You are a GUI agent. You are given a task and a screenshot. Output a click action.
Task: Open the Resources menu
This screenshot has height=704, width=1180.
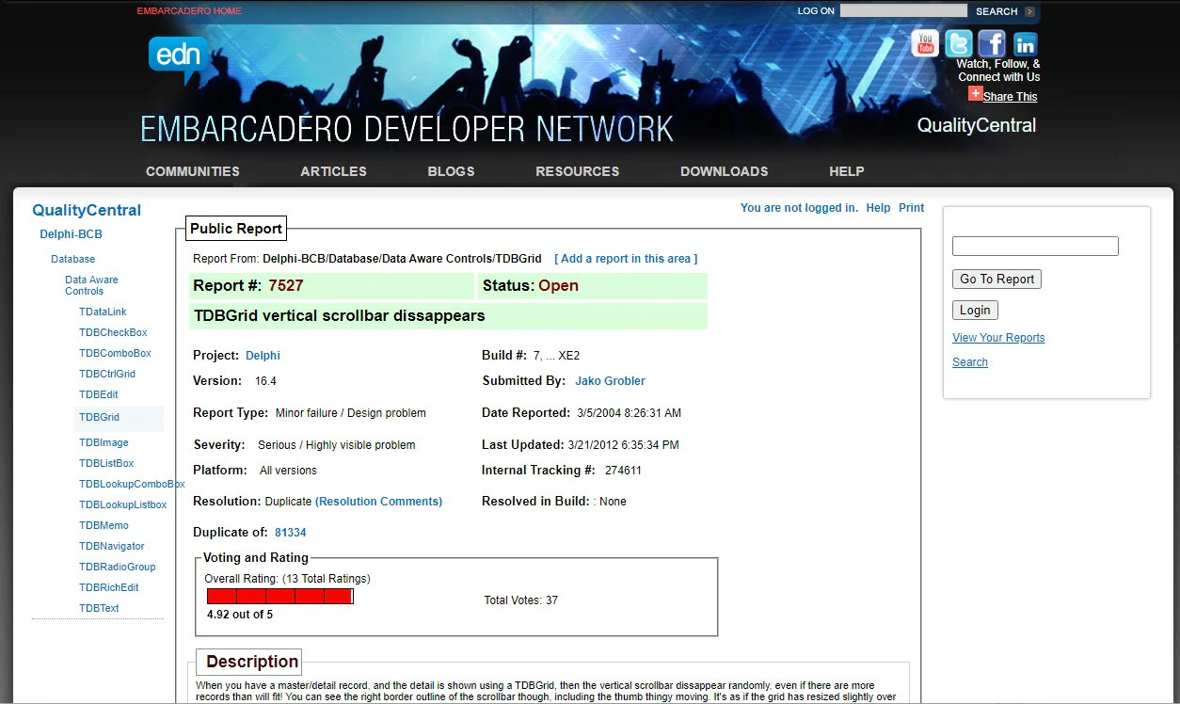point(578,171)
